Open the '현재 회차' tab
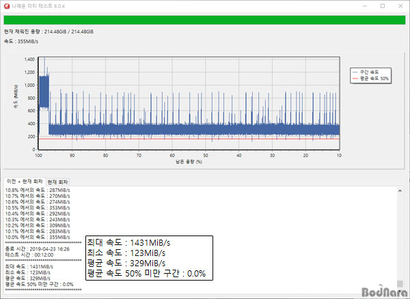 click(x=61, y=181)
